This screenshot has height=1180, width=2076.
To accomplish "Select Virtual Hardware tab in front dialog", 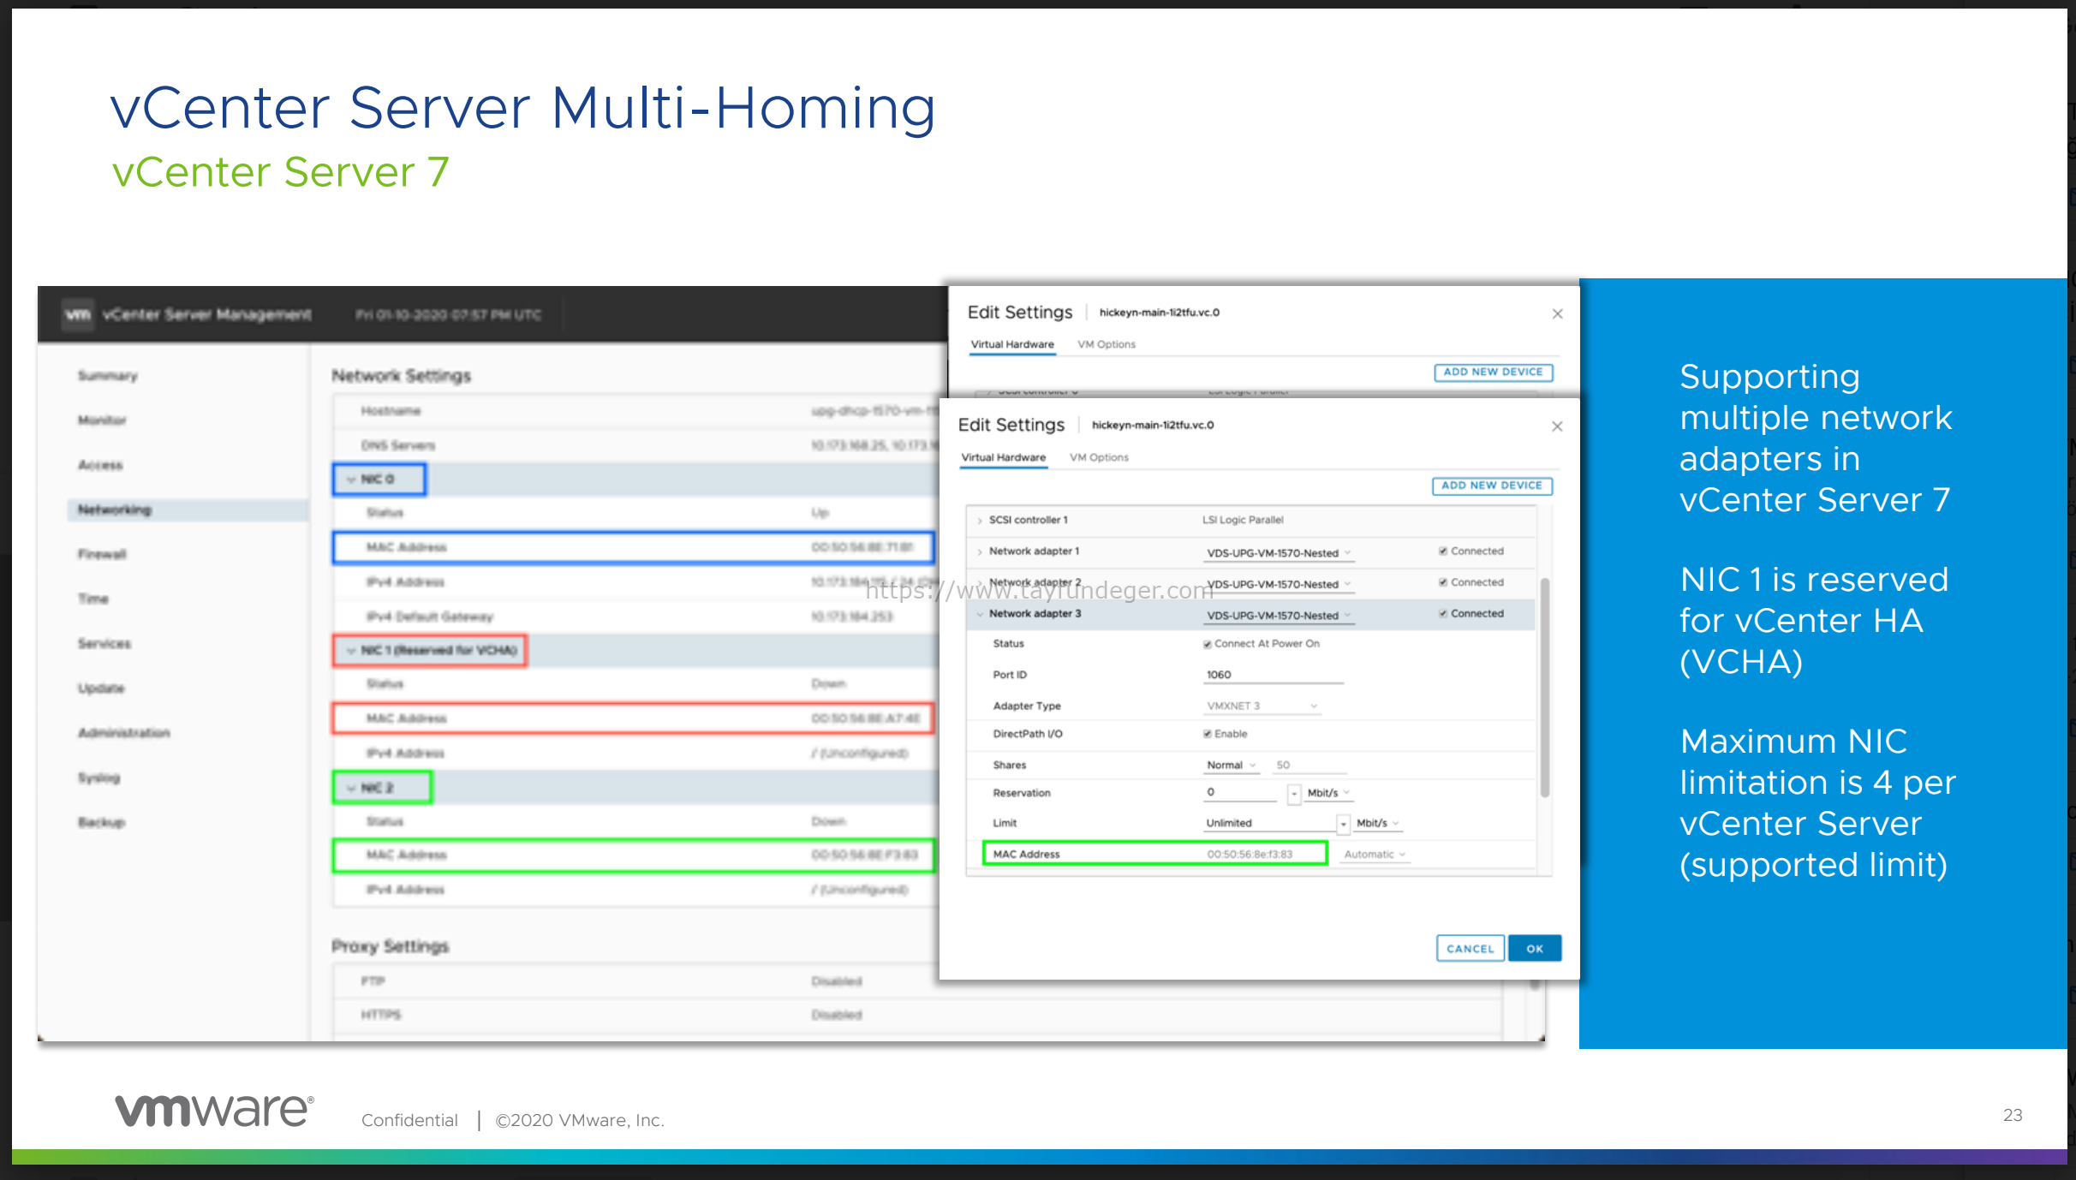I will pyautogui.click(x=1004, y=457).
